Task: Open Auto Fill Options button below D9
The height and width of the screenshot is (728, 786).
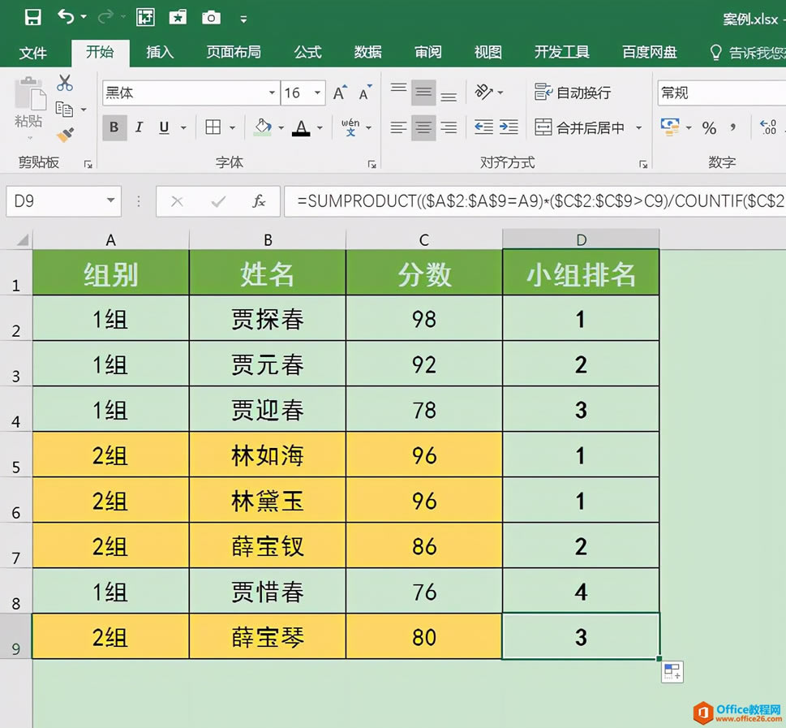Action: click(672, 672)
